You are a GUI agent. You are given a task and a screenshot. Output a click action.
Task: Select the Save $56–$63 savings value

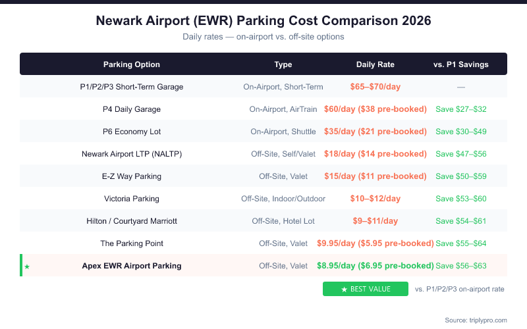tap(461, 266)
